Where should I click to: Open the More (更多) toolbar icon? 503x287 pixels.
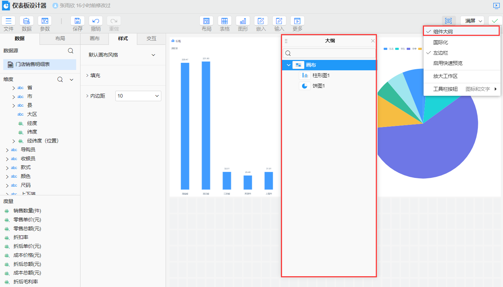[x=297, y=21]
